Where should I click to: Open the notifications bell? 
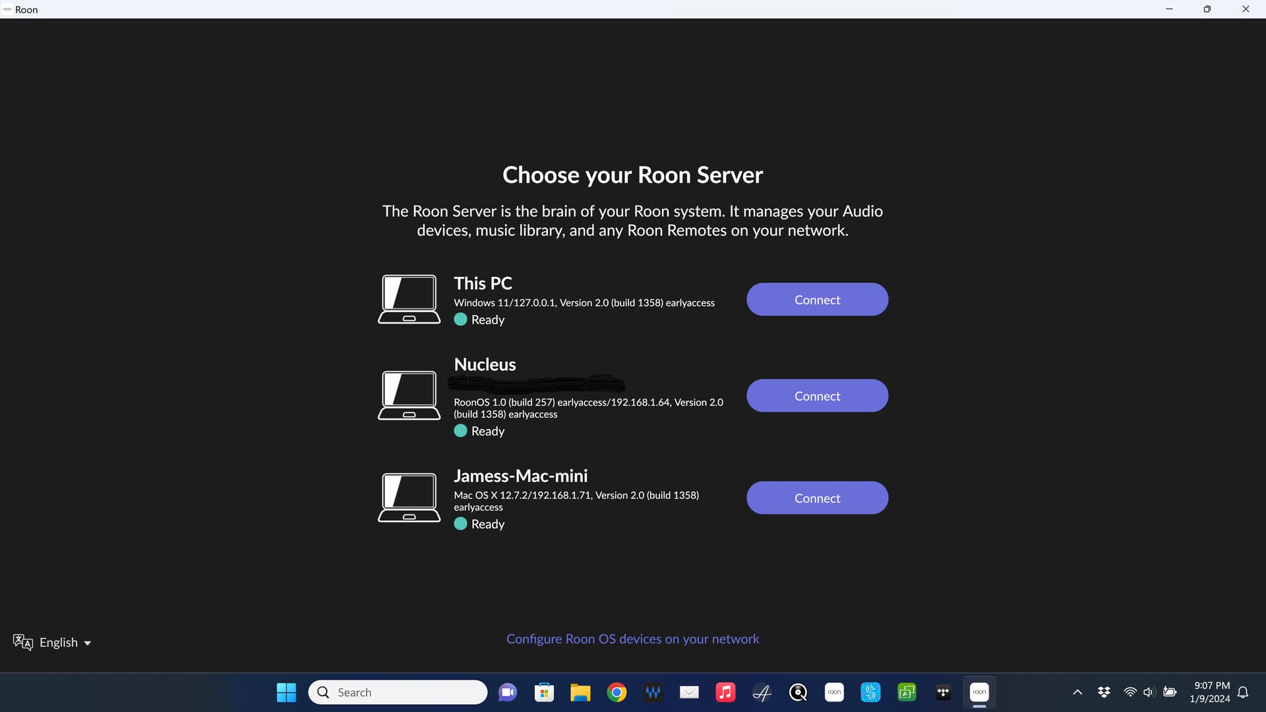pos(1243,692)
